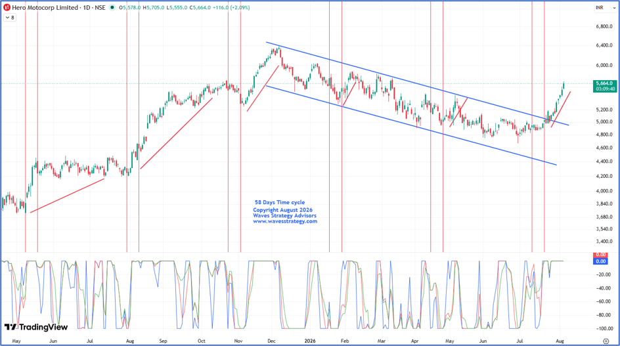Click the Sep date axis label
The width and height of the screenshot is (620, 346).
pyautogui.click(x=164, y=341)
